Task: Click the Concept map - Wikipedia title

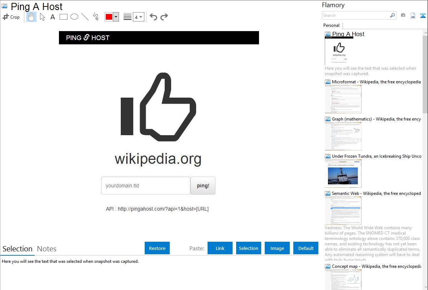Action: 377,266
